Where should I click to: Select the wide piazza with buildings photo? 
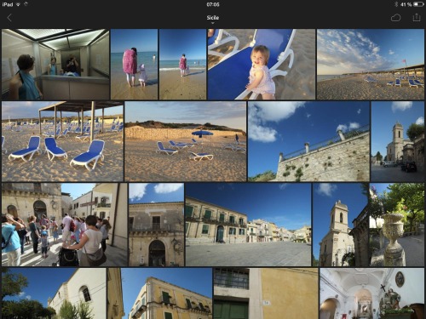click(248, 225)
